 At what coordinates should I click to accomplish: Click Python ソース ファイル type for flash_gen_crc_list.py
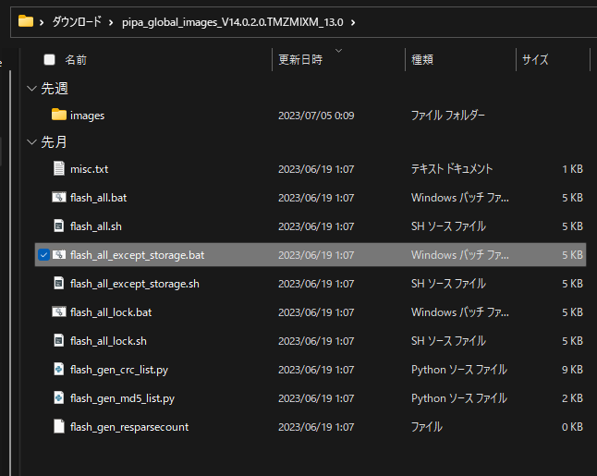pyautogui.click(x=458, y=370)
